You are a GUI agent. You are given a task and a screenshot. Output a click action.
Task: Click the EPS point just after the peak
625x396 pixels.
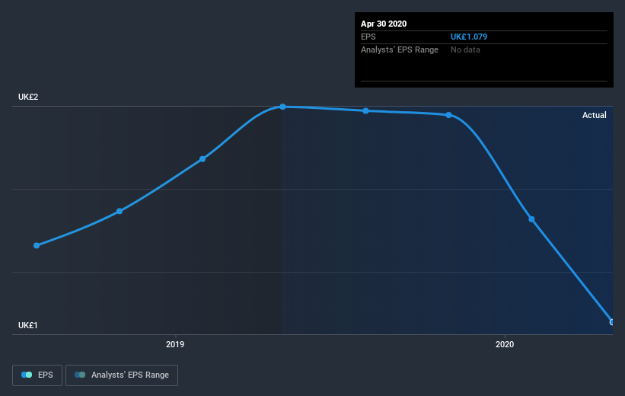(x=365, y=111)
